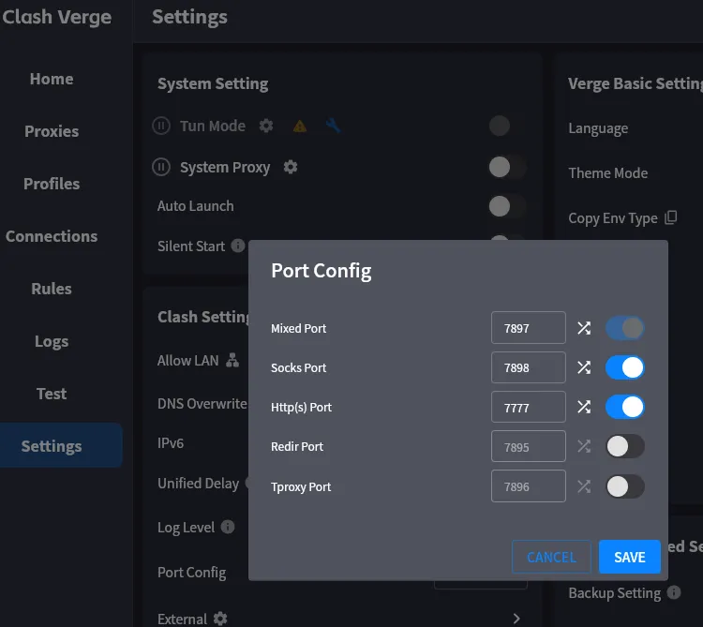The height and width of the screenshot is (627, 703).
Task: Open System Proxy gear settings
Action: [291, 167]
